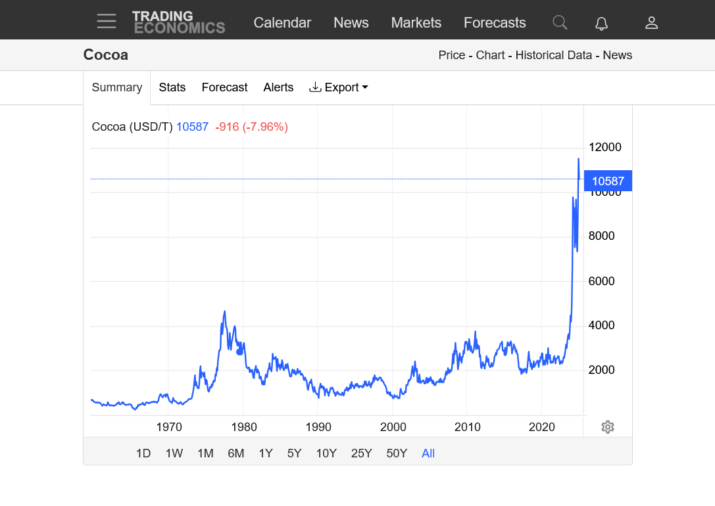Screen dimensions: 715x506
Task: Select the Alerts tab
Action: click(x=278, y=87)
